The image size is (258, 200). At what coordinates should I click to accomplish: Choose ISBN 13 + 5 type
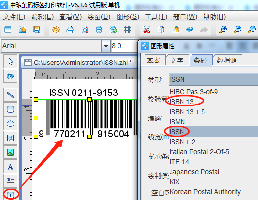pos(214,112)
